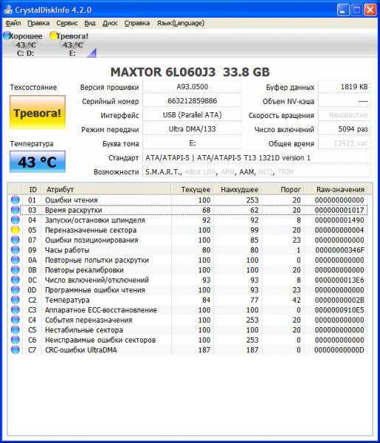Click status icon of Запуски/остановки шпинделя row
The height and width of the screenshot is (443, 380).
coord(15,220)
